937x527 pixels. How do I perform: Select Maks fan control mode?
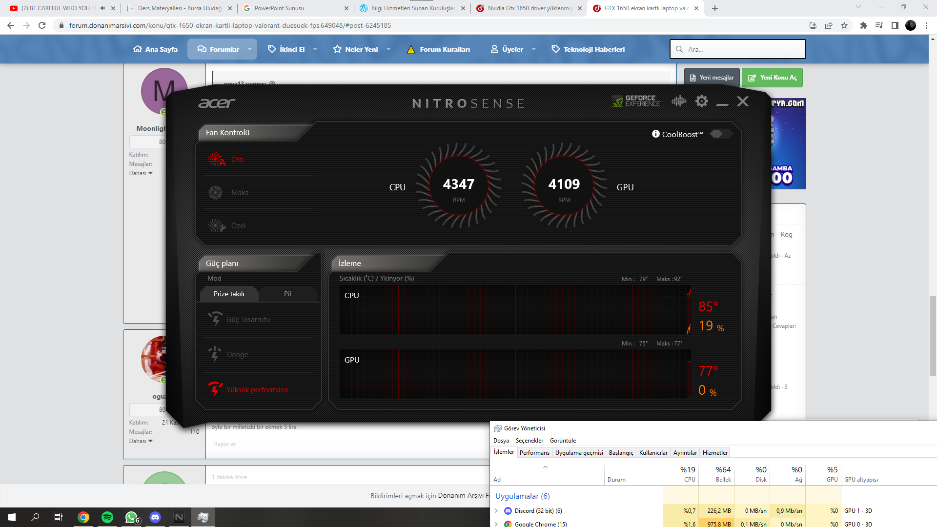coord(239,193)
